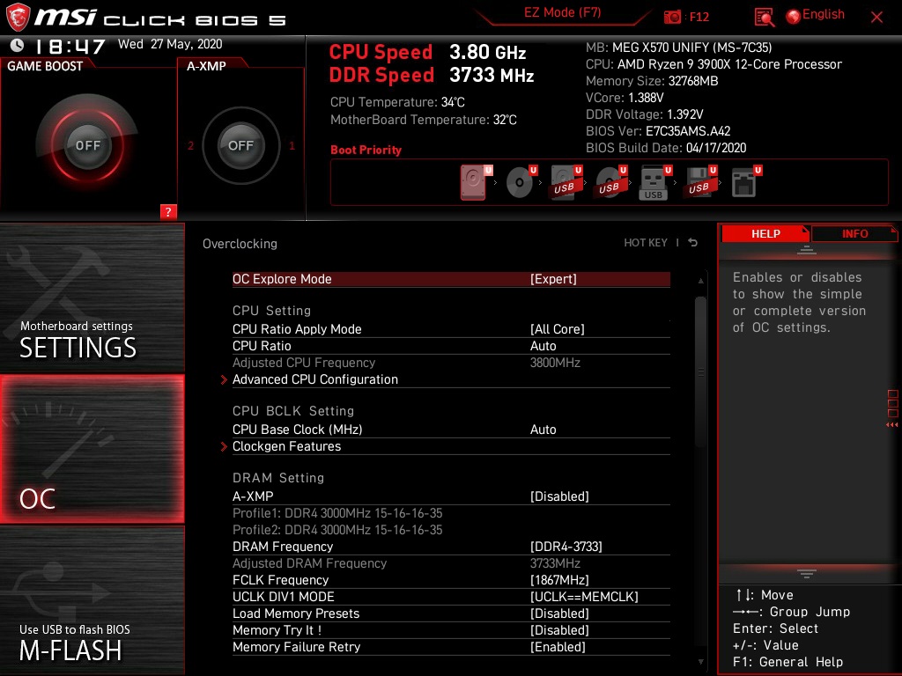Click the triple-arrow icon on right edge

(892, 425)
